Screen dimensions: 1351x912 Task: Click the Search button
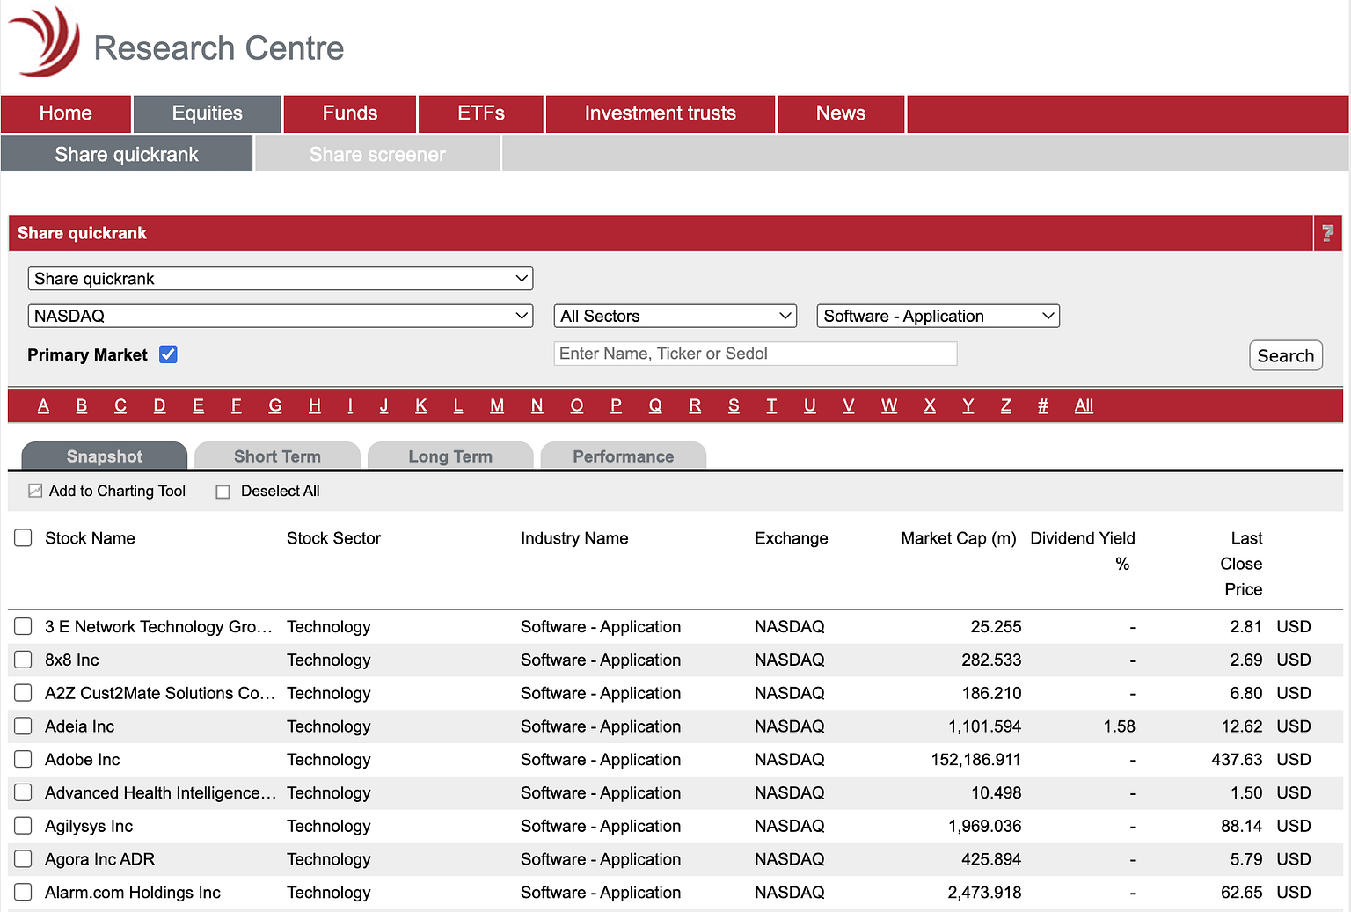(x=1285, y=354)
